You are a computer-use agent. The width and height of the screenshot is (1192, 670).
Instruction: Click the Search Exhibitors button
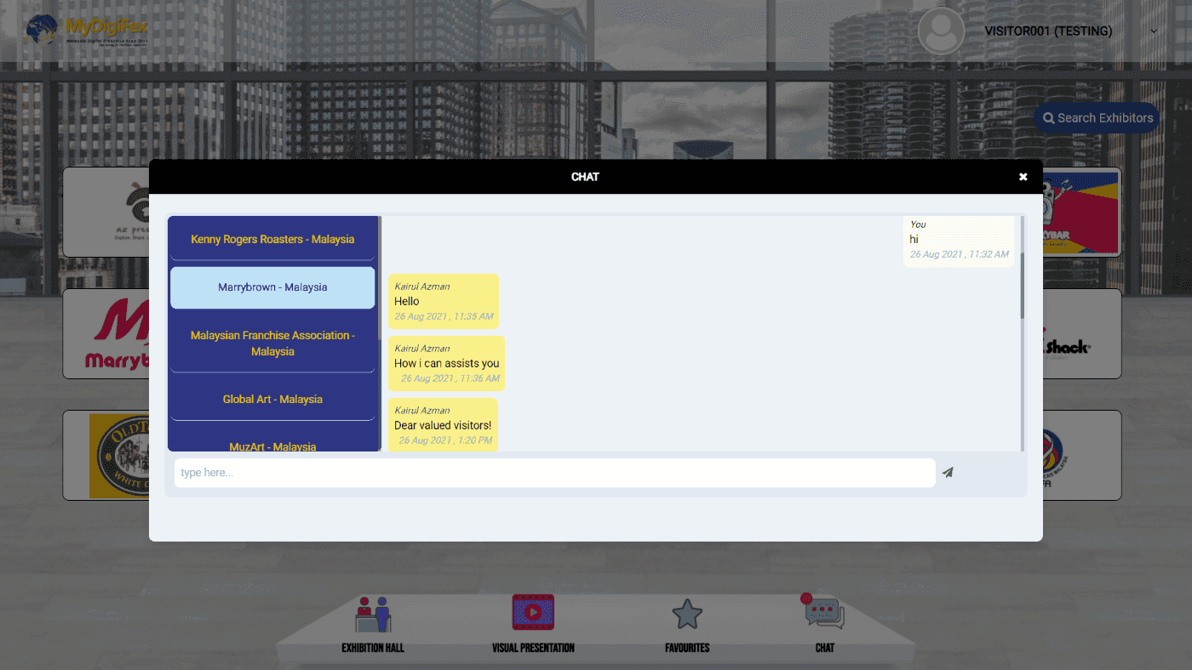click(1097, 118)
